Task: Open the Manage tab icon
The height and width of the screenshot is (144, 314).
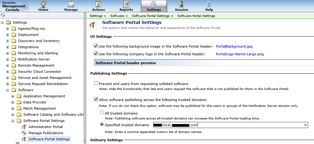Action: pyautogui.click(x=71, y=4)
